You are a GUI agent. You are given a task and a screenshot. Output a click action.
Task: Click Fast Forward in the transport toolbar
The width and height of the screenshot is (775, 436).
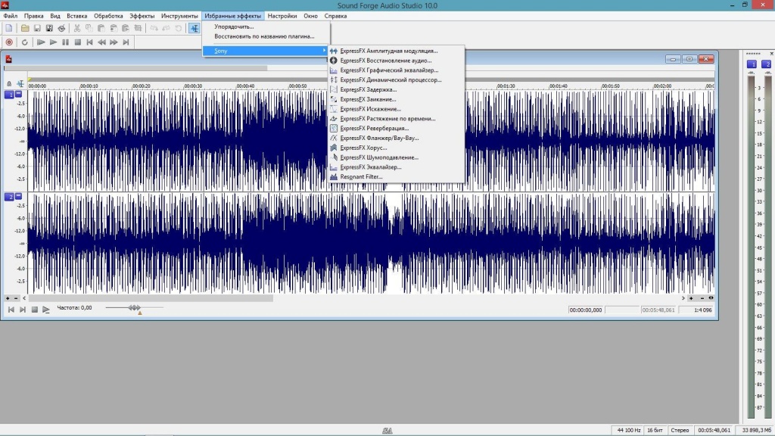pyautogui.click(x=114, y=42)
